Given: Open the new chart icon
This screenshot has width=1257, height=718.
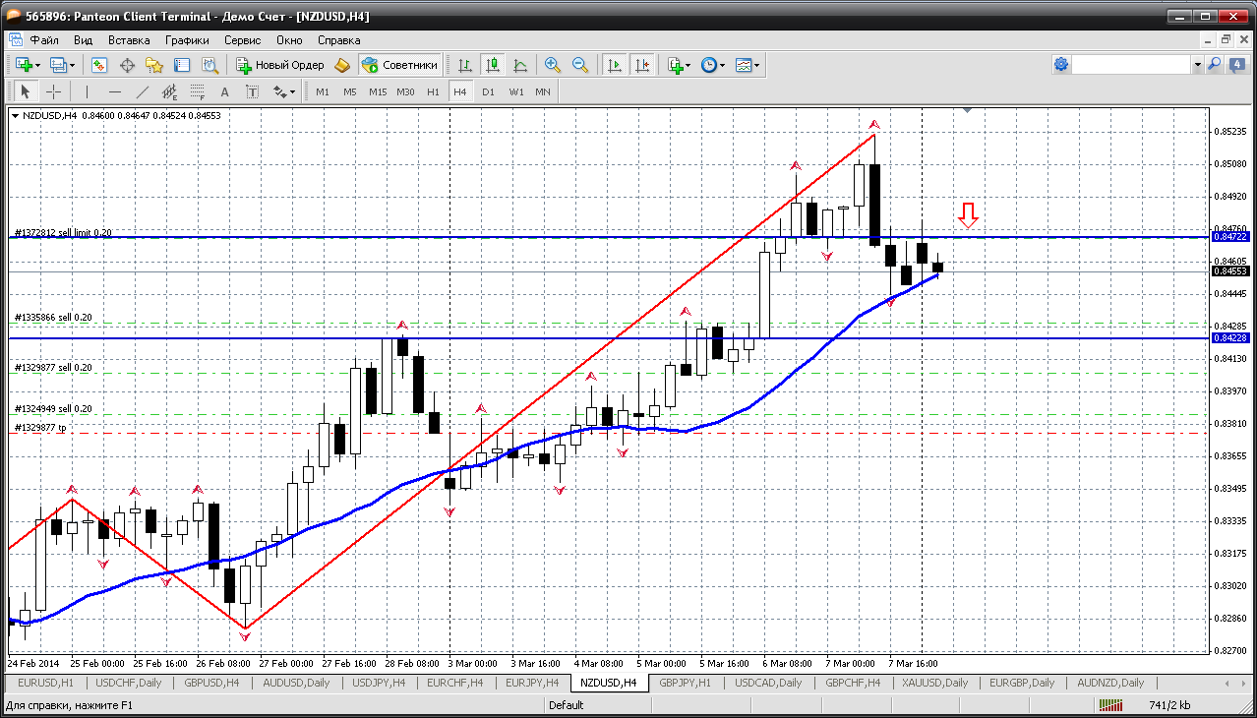Looking at the screenshot, I should [24, 65].
